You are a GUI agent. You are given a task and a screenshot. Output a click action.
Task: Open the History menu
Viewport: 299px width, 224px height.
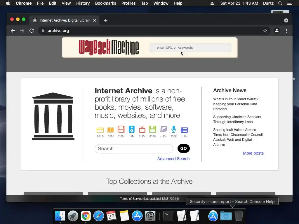click(83, 3)
